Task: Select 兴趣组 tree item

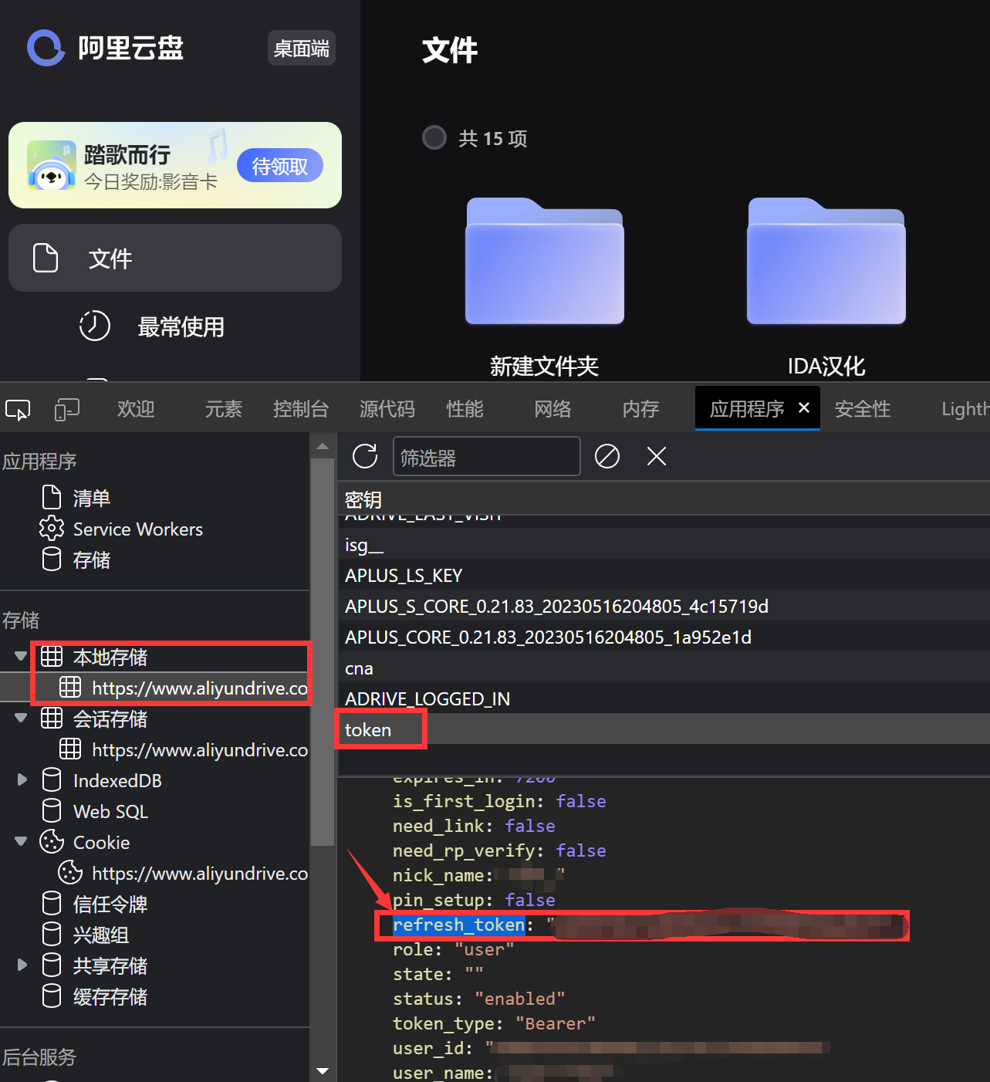Action: [101, 935]
